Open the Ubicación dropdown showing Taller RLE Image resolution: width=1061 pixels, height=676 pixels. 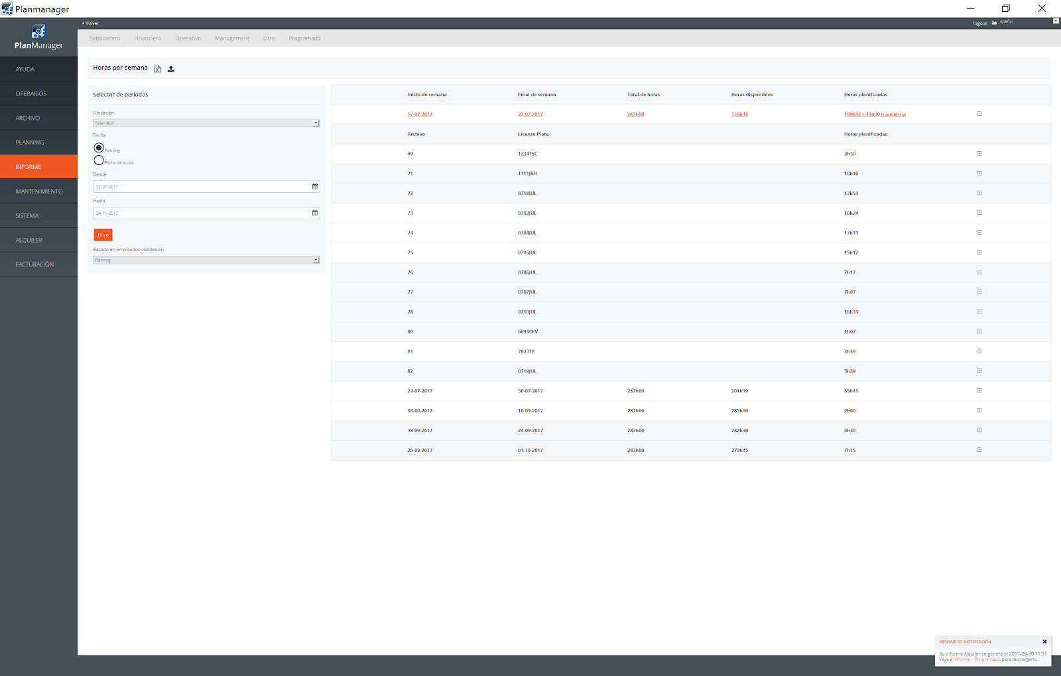click(206, 123)
